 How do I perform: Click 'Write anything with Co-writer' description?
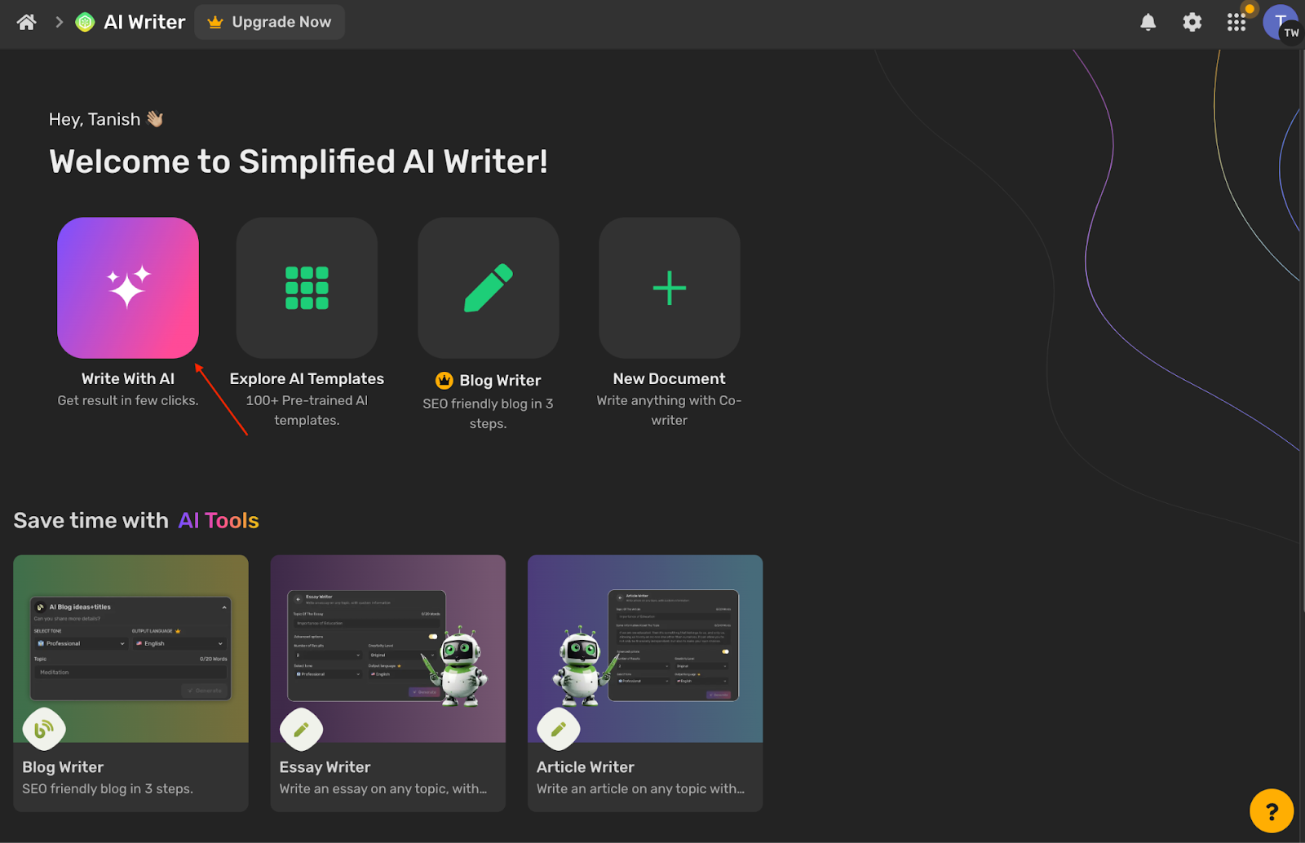point(670,410)
